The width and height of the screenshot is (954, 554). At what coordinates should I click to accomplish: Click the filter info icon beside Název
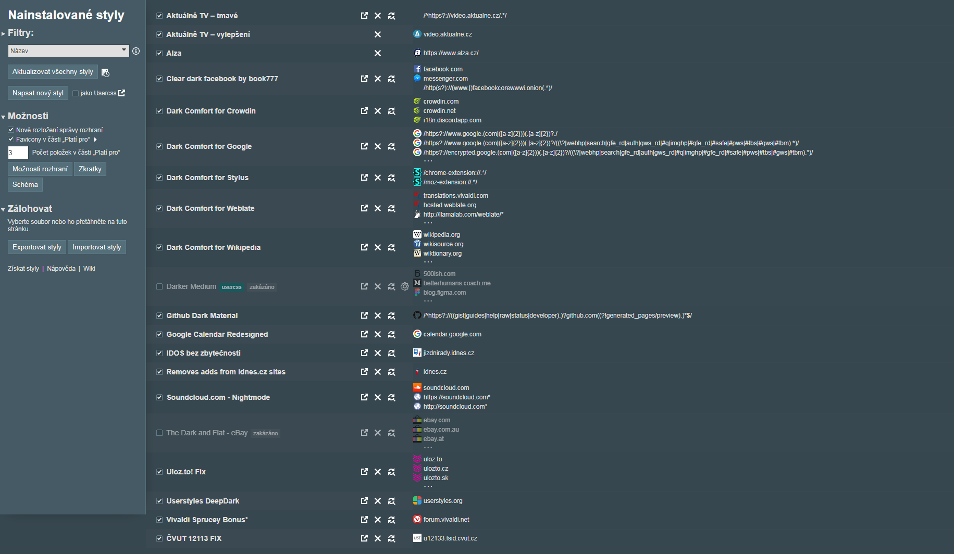tap(136, 51)
